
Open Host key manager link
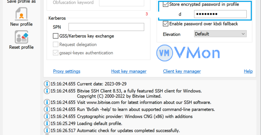129,71
